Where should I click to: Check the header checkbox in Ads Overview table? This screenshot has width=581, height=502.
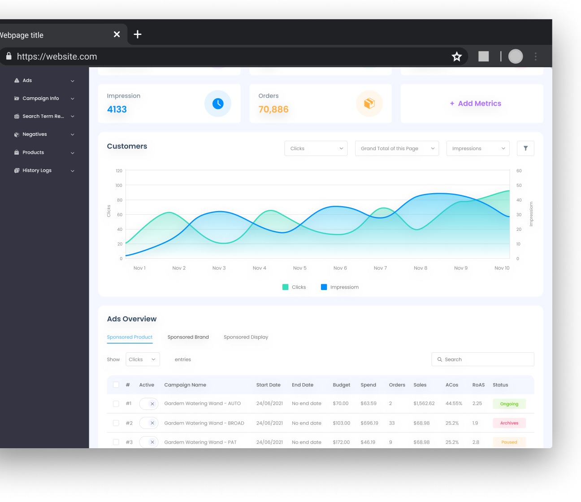tap(116, 385)
